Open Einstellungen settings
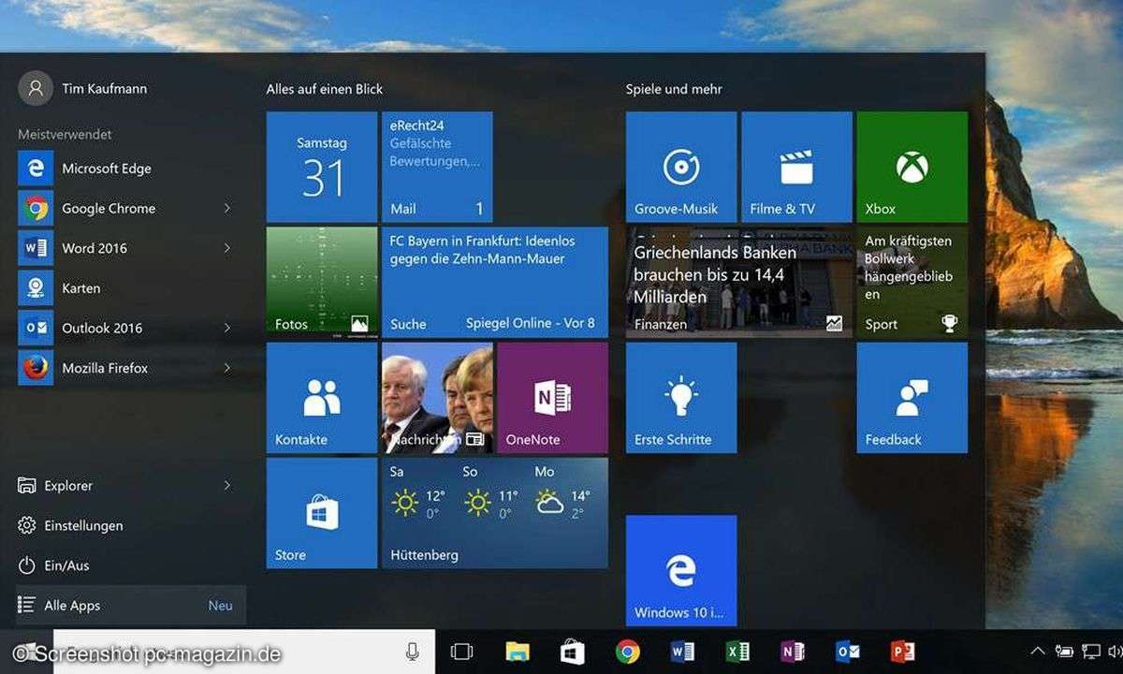 tap(131, 526)
